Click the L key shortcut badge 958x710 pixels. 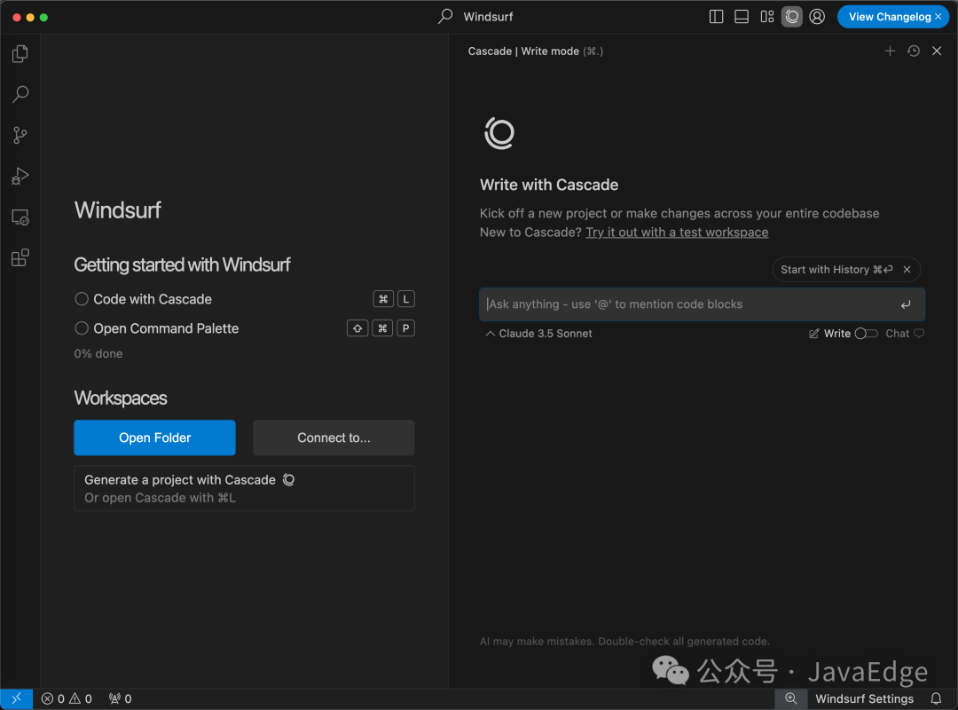pyautogui.click(x=405, y=299)
